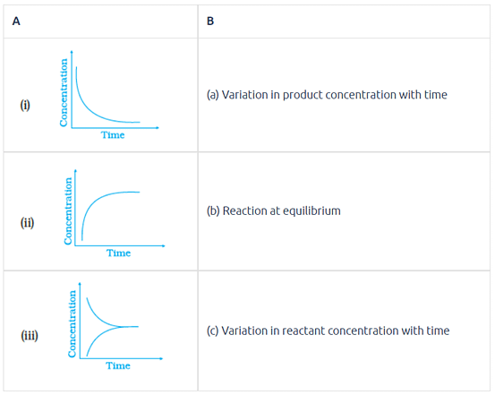The width and height of the screenshot is (495, 395).
Task: Click the row label (iii)
Action: pos(30,335)
